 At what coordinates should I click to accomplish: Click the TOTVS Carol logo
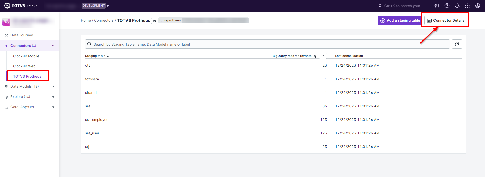pyautogui.click(x=21, y=6)
